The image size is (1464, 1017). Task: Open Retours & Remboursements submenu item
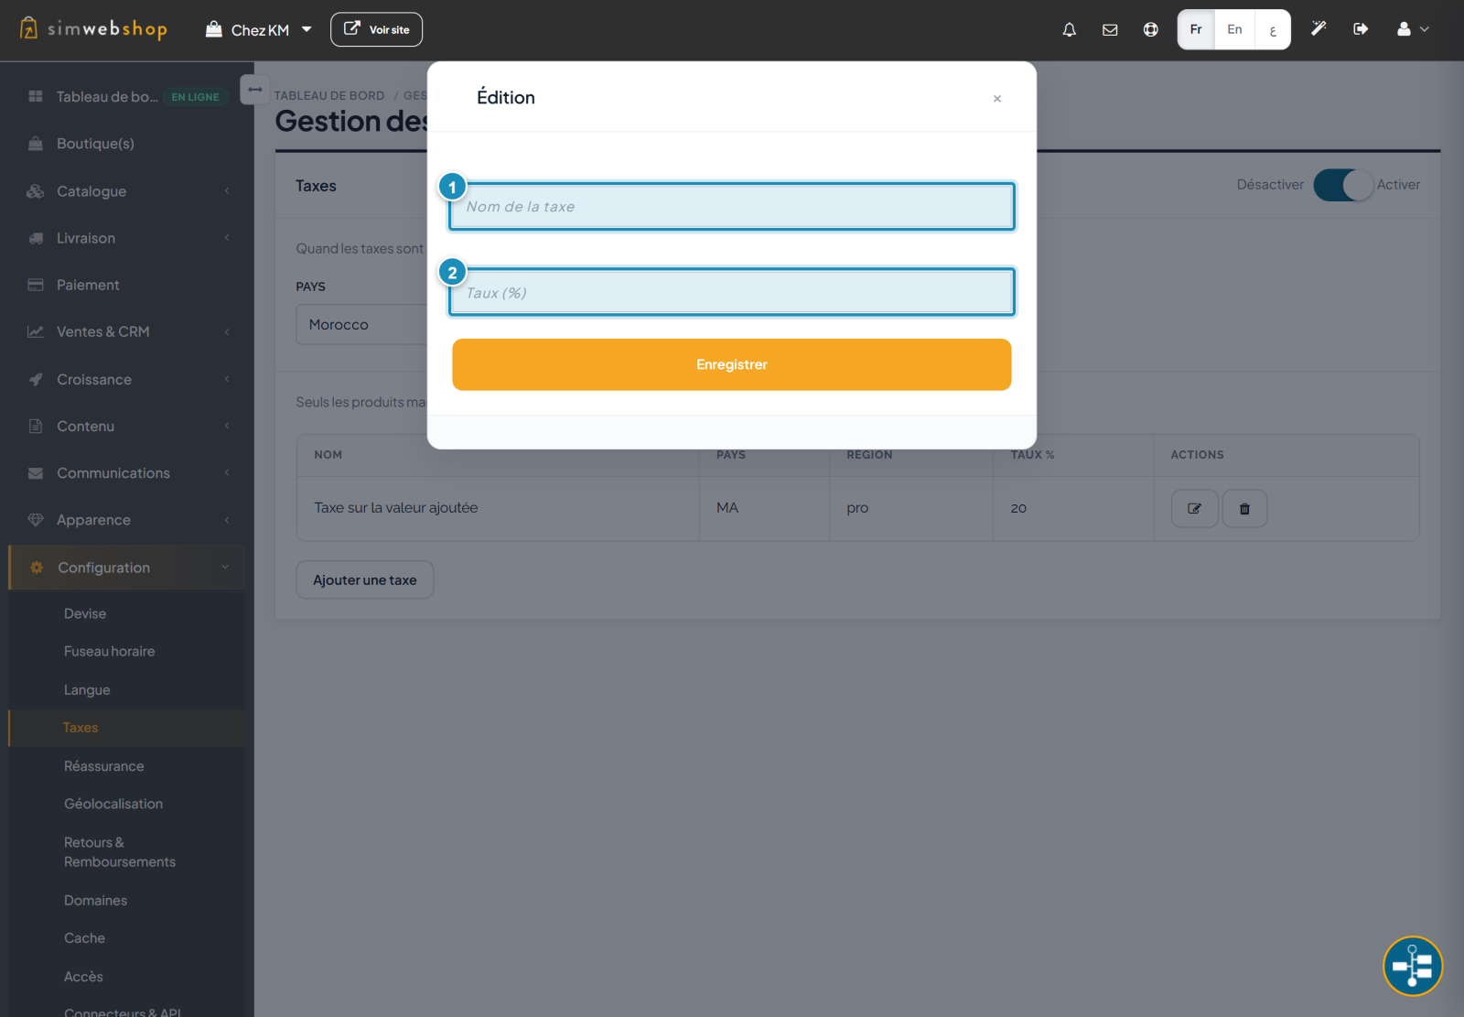click(120, 852)
